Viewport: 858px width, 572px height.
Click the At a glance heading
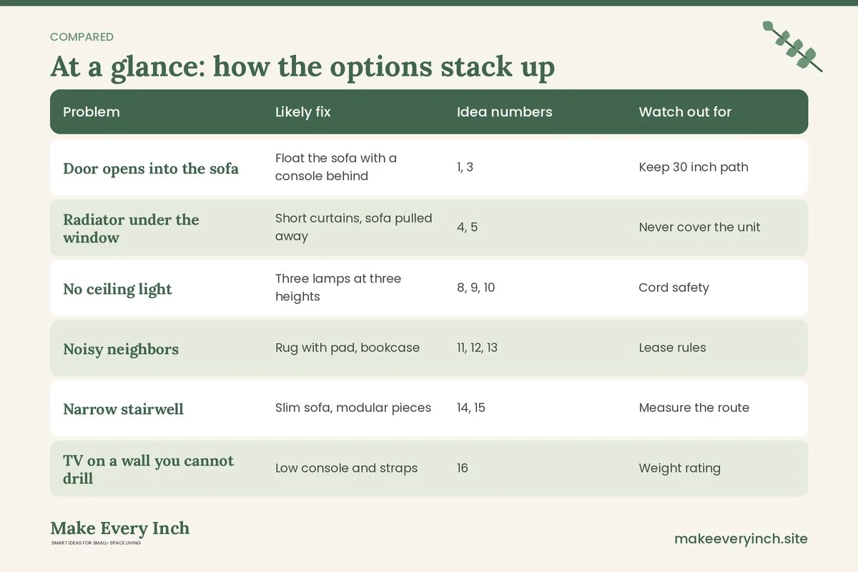pos(302,66)
